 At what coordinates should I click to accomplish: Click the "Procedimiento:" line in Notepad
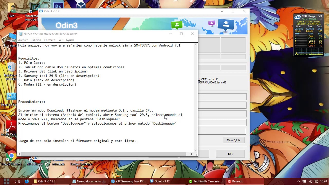(x=32, y=102)
